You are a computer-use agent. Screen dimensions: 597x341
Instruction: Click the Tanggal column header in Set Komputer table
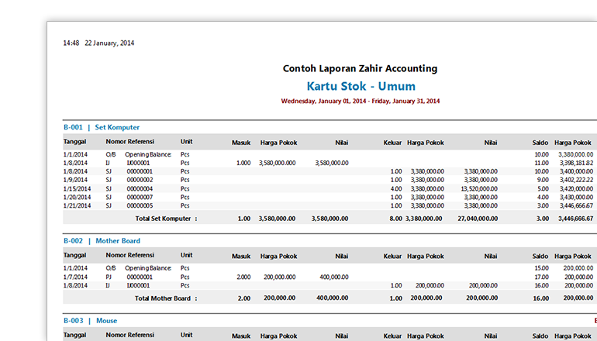(74, 142)
